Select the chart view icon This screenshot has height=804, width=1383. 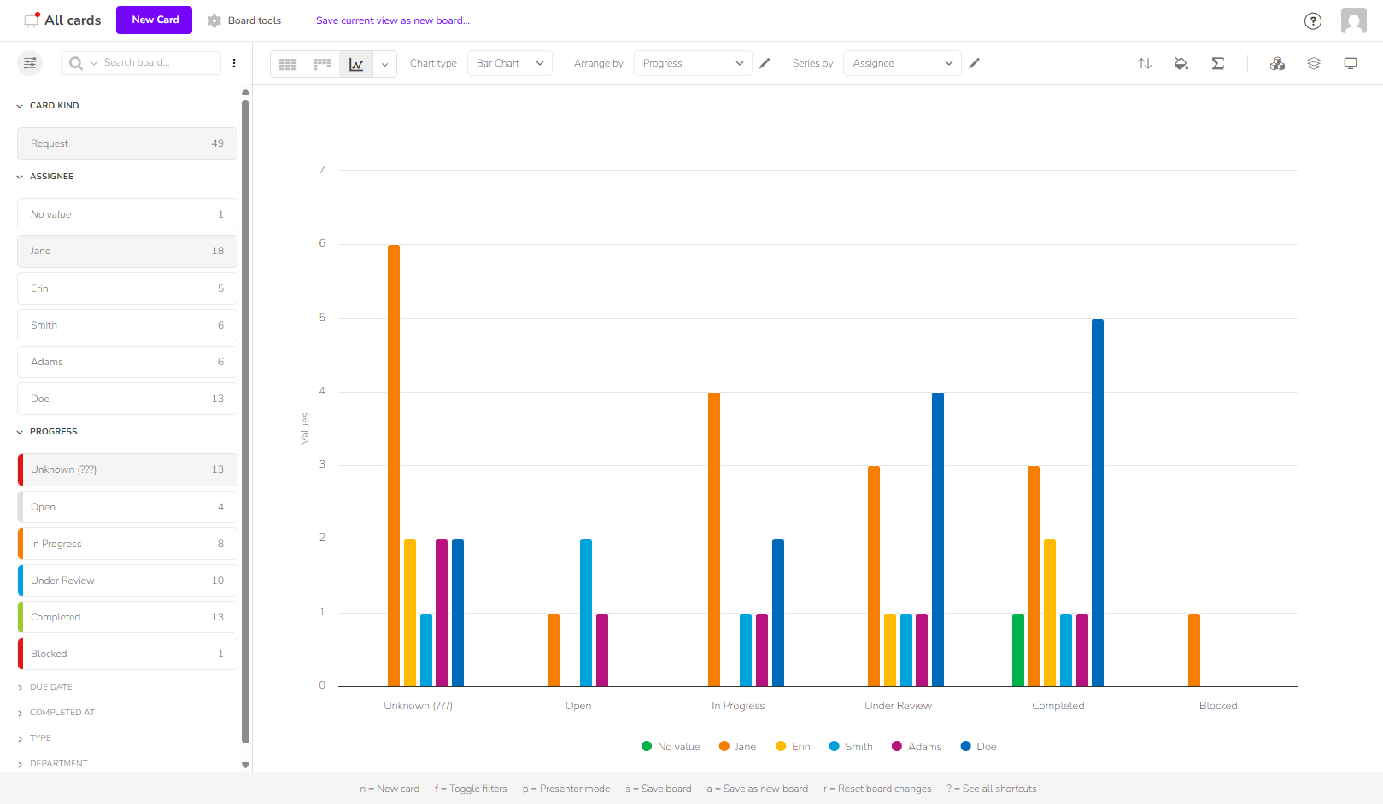click(356, 64)
